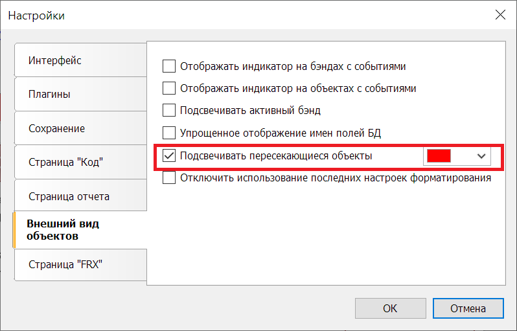Screen dimensions: 517x331
Task: Toggle 'Отключить использование последних настроек форматирования'
Action: pyautogui.click(x=169, y=177)
